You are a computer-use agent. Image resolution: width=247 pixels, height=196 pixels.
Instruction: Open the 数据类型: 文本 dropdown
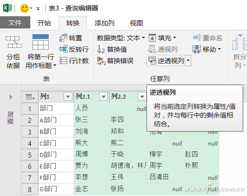(121, 38)
